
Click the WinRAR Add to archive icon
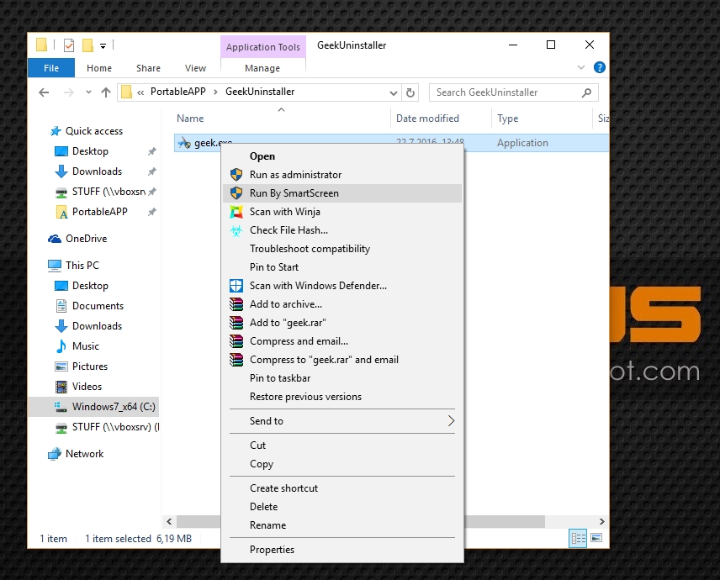(236, 304)
